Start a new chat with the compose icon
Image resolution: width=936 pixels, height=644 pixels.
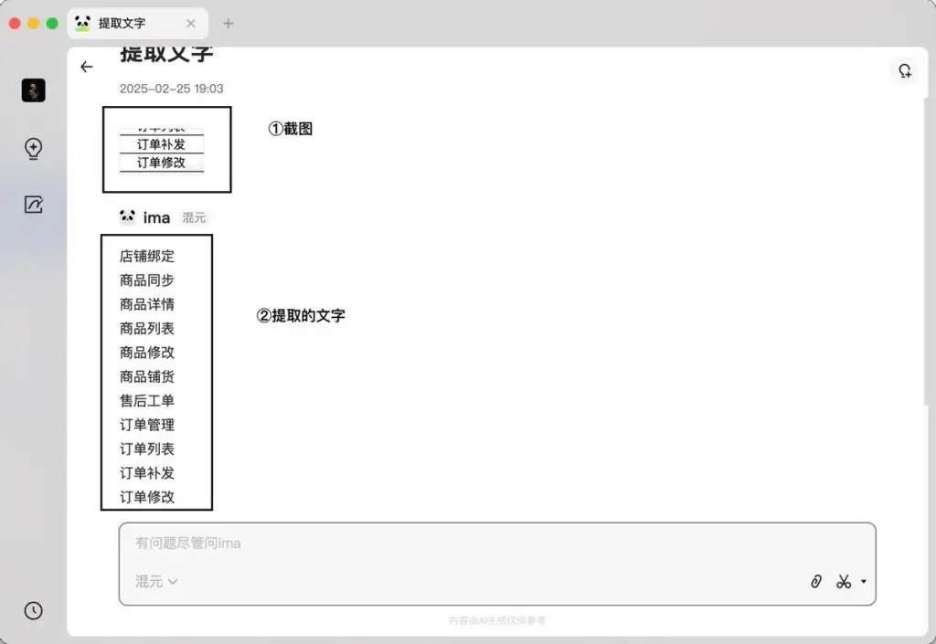tap(33, 205)
